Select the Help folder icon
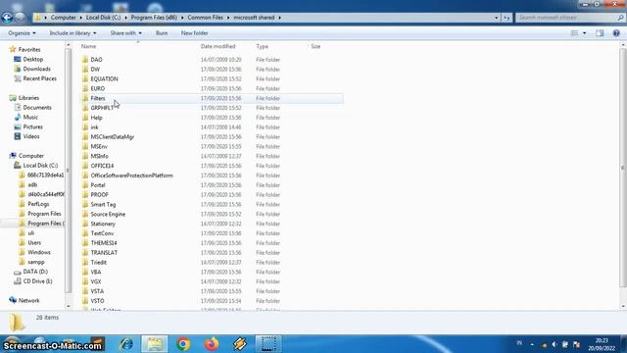 pos(85,118)
